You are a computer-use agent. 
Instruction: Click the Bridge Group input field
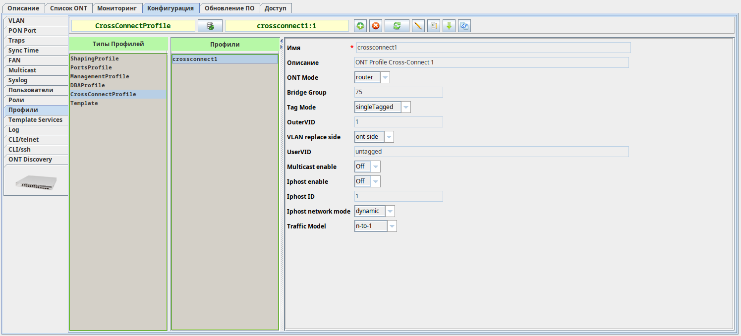pyautogui.click(x=399, y=92)
